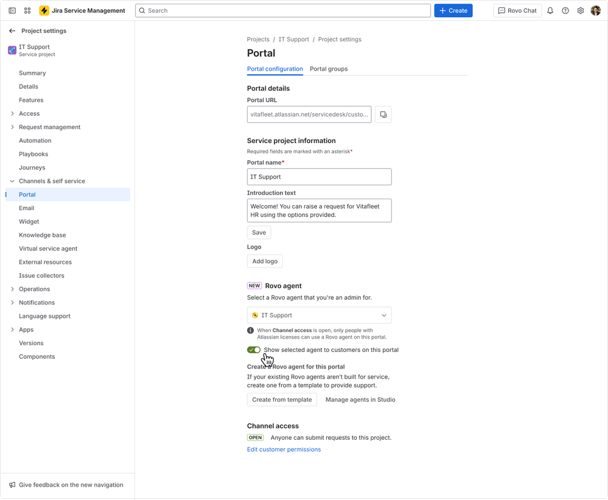Focus the top Search field
Viewport: 608px width, 500px height.
pos(282,10)
